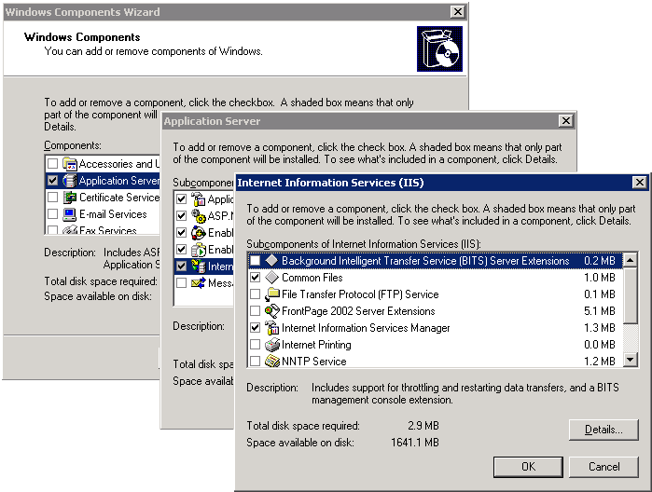Check the File Transfer Protocol (FTP) Service box
Viewport: 652px width, 492px height.
point(256,294)
